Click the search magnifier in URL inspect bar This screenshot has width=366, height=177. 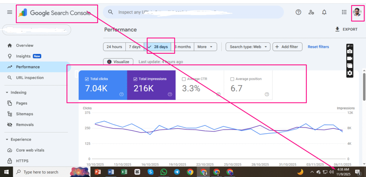111,12
